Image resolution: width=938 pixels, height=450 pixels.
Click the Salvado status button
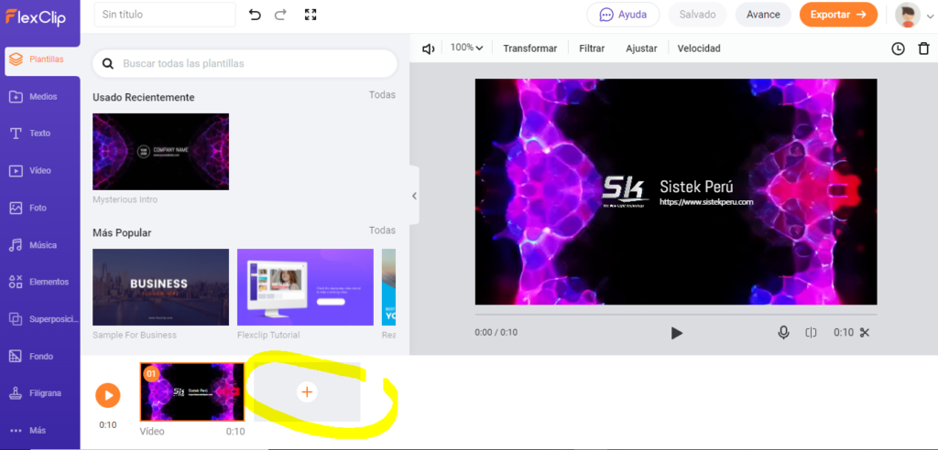tap(697, 15)
